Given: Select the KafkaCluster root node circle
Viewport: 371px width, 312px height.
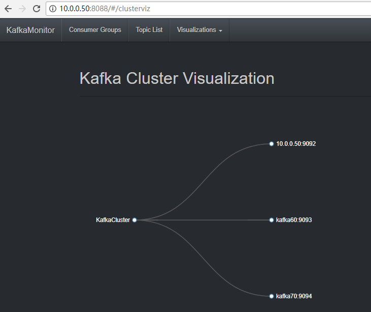Looking at the screenshot, I should [x=134, y=220].
